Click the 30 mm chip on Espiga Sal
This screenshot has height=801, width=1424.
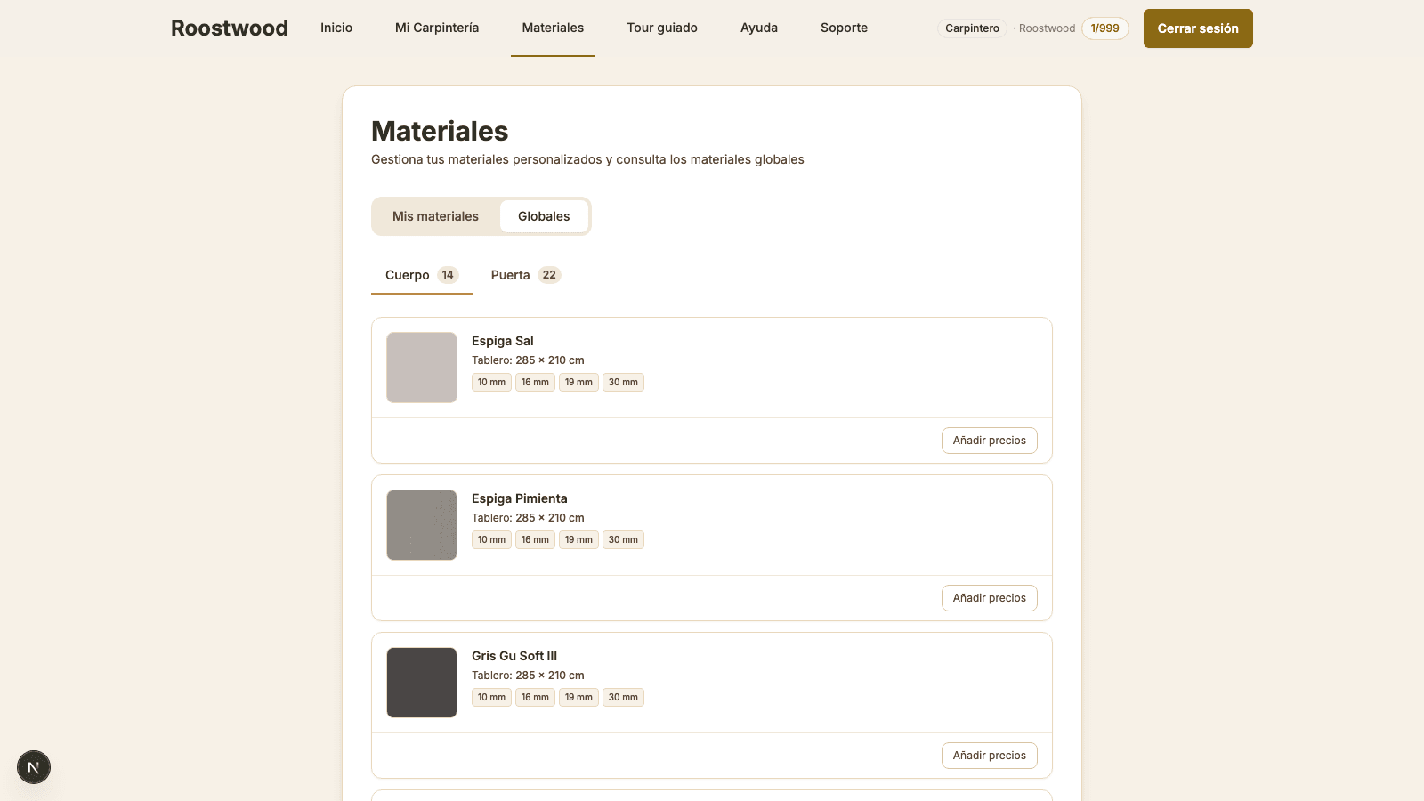pos(623,383)
